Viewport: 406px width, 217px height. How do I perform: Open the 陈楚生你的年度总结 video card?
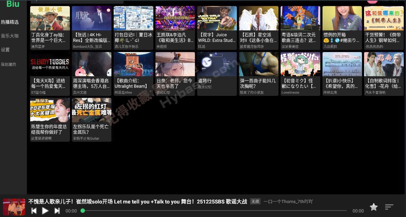[50, 120]
